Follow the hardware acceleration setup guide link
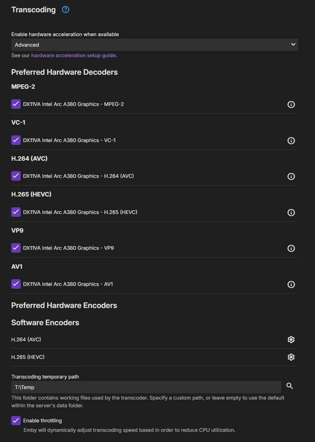 pyautogui.click(x=73, y=55)
